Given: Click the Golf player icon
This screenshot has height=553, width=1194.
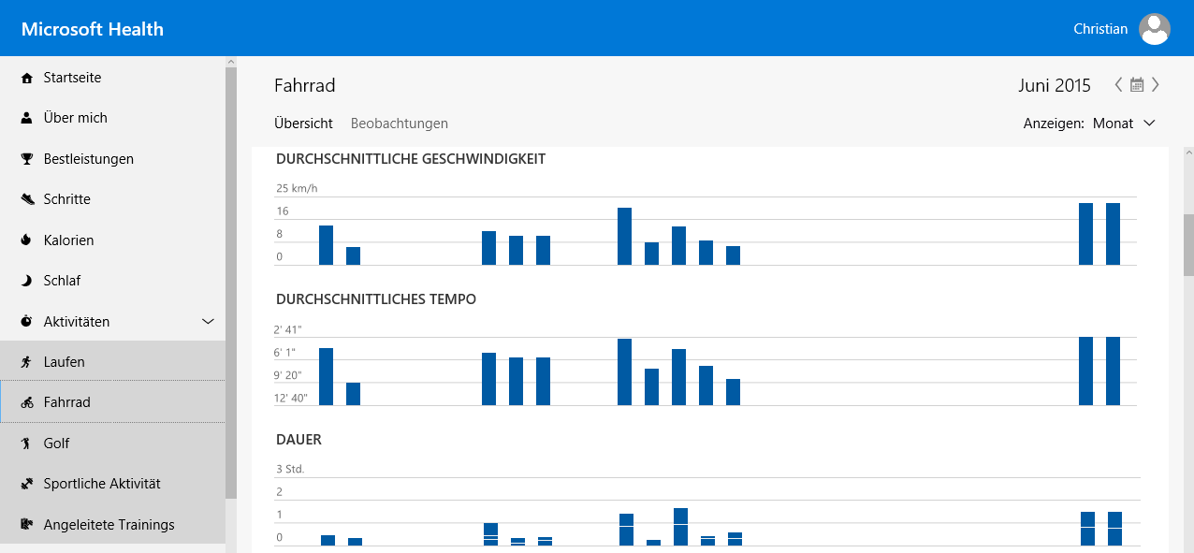Looking at the screenshot, I should tap(26, 444).
